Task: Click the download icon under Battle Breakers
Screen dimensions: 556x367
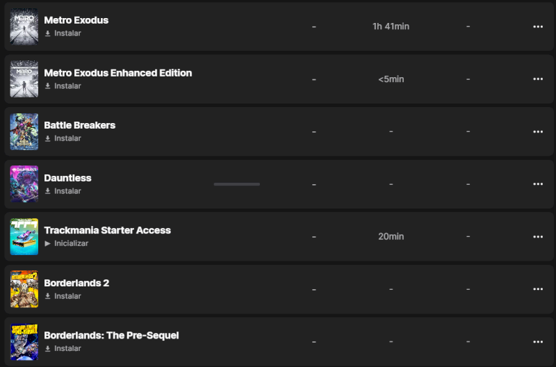Action: (48, 138)
